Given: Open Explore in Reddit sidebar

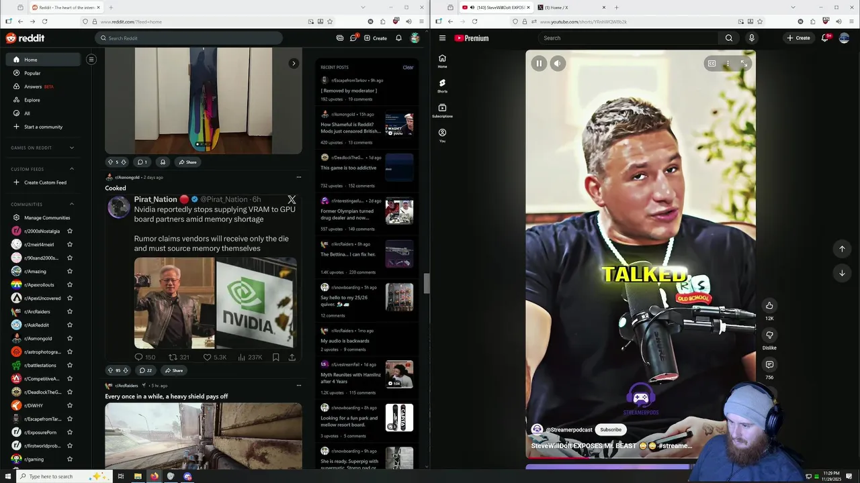Looking at the screenshot, I should coord(43,100).
